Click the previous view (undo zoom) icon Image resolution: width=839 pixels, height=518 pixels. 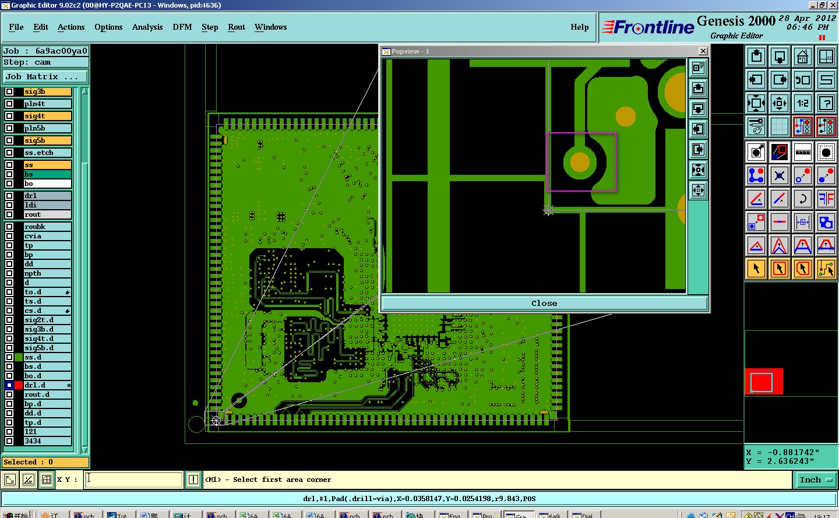(803, 80)
